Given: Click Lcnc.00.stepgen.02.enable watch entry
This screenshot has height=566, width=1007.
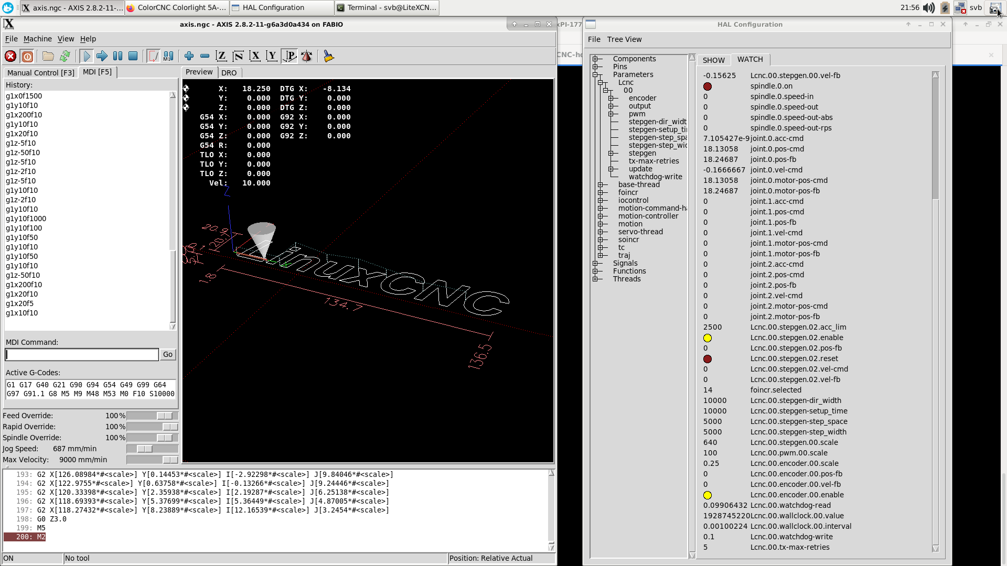Looking at the screenshot, I should tap(797, 338).
